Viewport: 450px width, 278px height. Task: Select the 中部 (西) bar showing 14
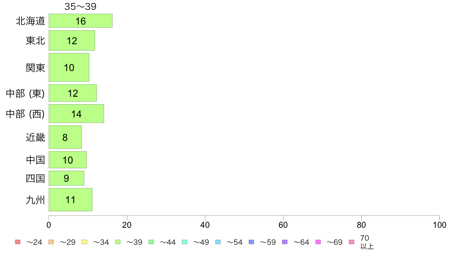pyautogui.click(x=76, y=114)
